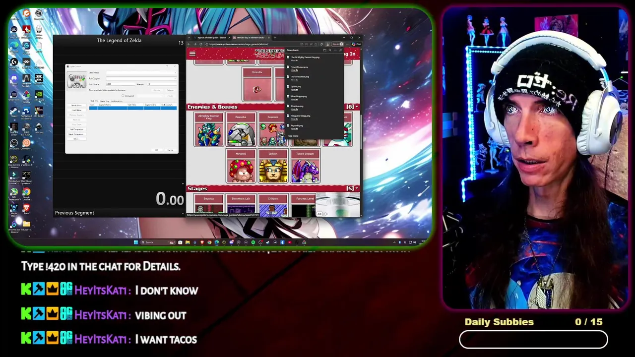Pin the Downloads panel with pin icon
Screen dimensions: 635x357
(x=340, y=50)
